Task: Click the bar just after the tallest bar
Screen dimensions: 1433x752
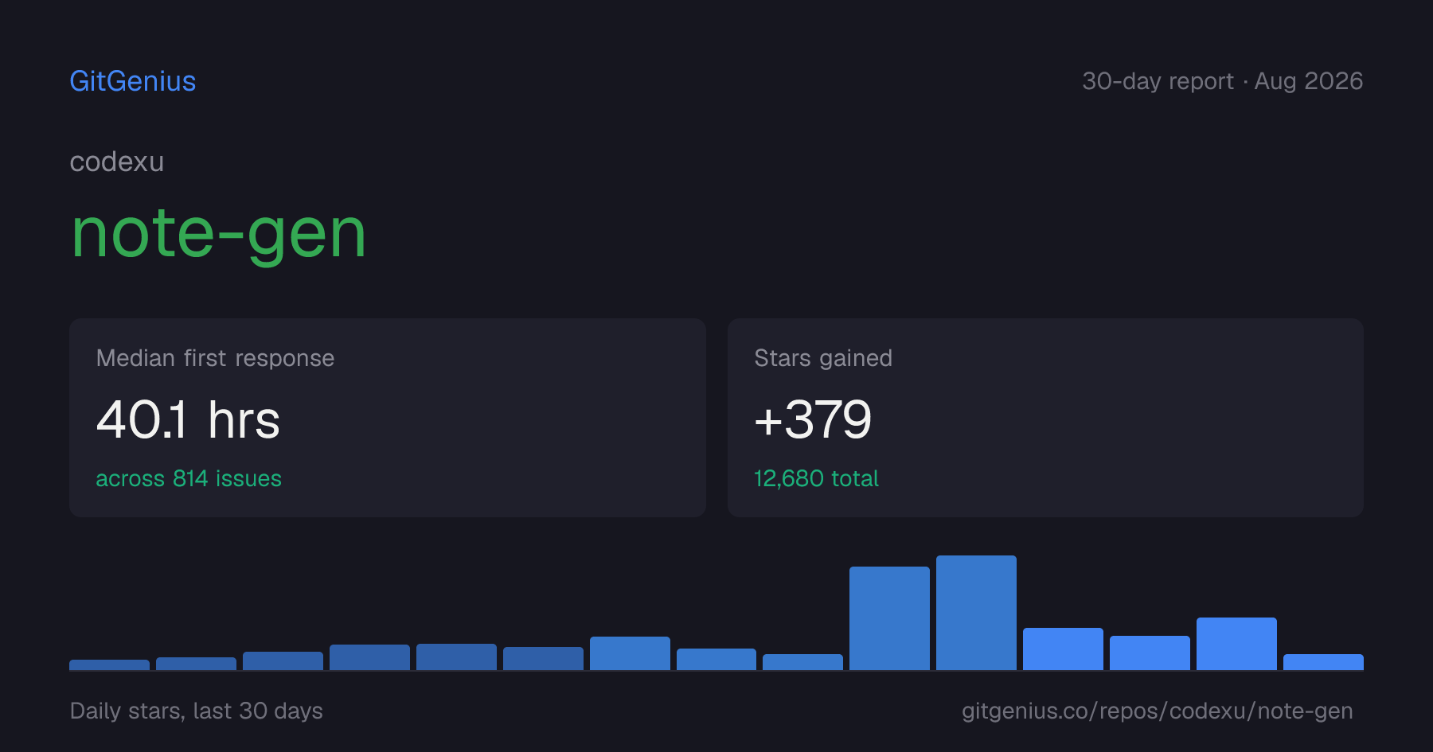Action: [x=1063, y=649]
